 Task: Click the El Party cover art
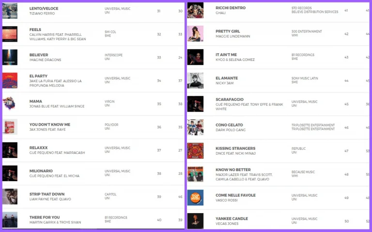(10, 80)
